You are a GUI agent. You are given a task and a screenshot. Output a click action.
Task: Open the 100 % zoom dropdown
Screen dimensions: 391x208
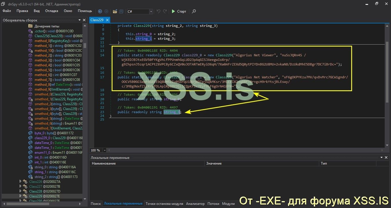[x=104, y=150]
